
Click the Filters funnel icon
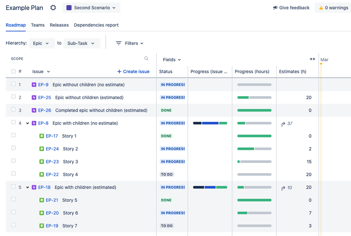click(x=119, y=43)
